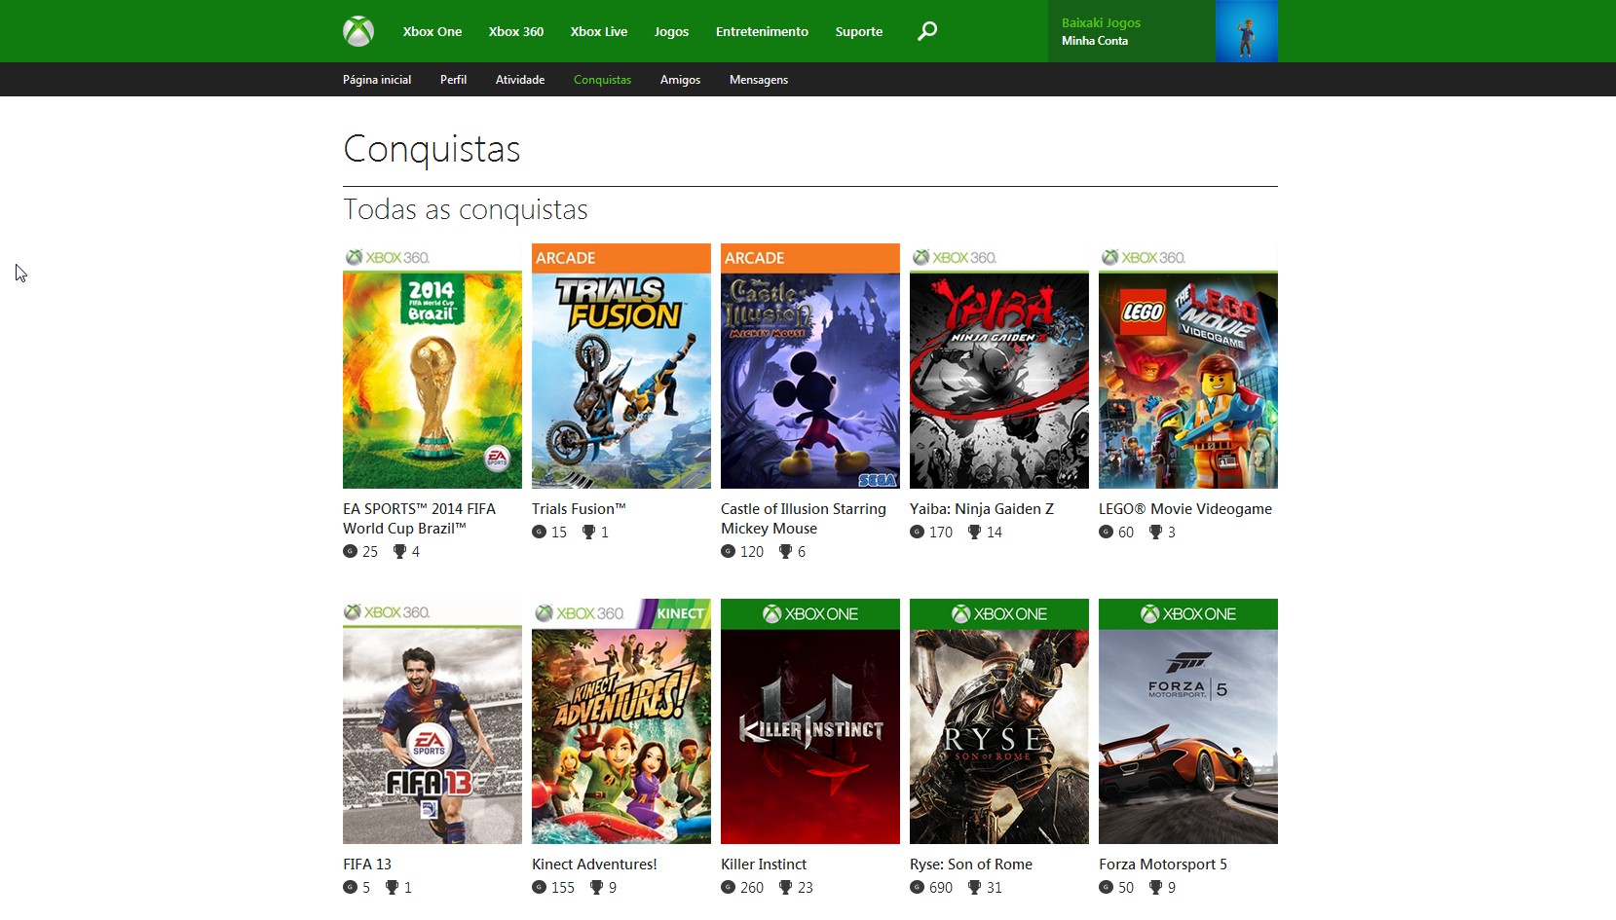Click the LEGO Movie Videogame cover art
The image size is (1616, 920).
point(1188,366)
